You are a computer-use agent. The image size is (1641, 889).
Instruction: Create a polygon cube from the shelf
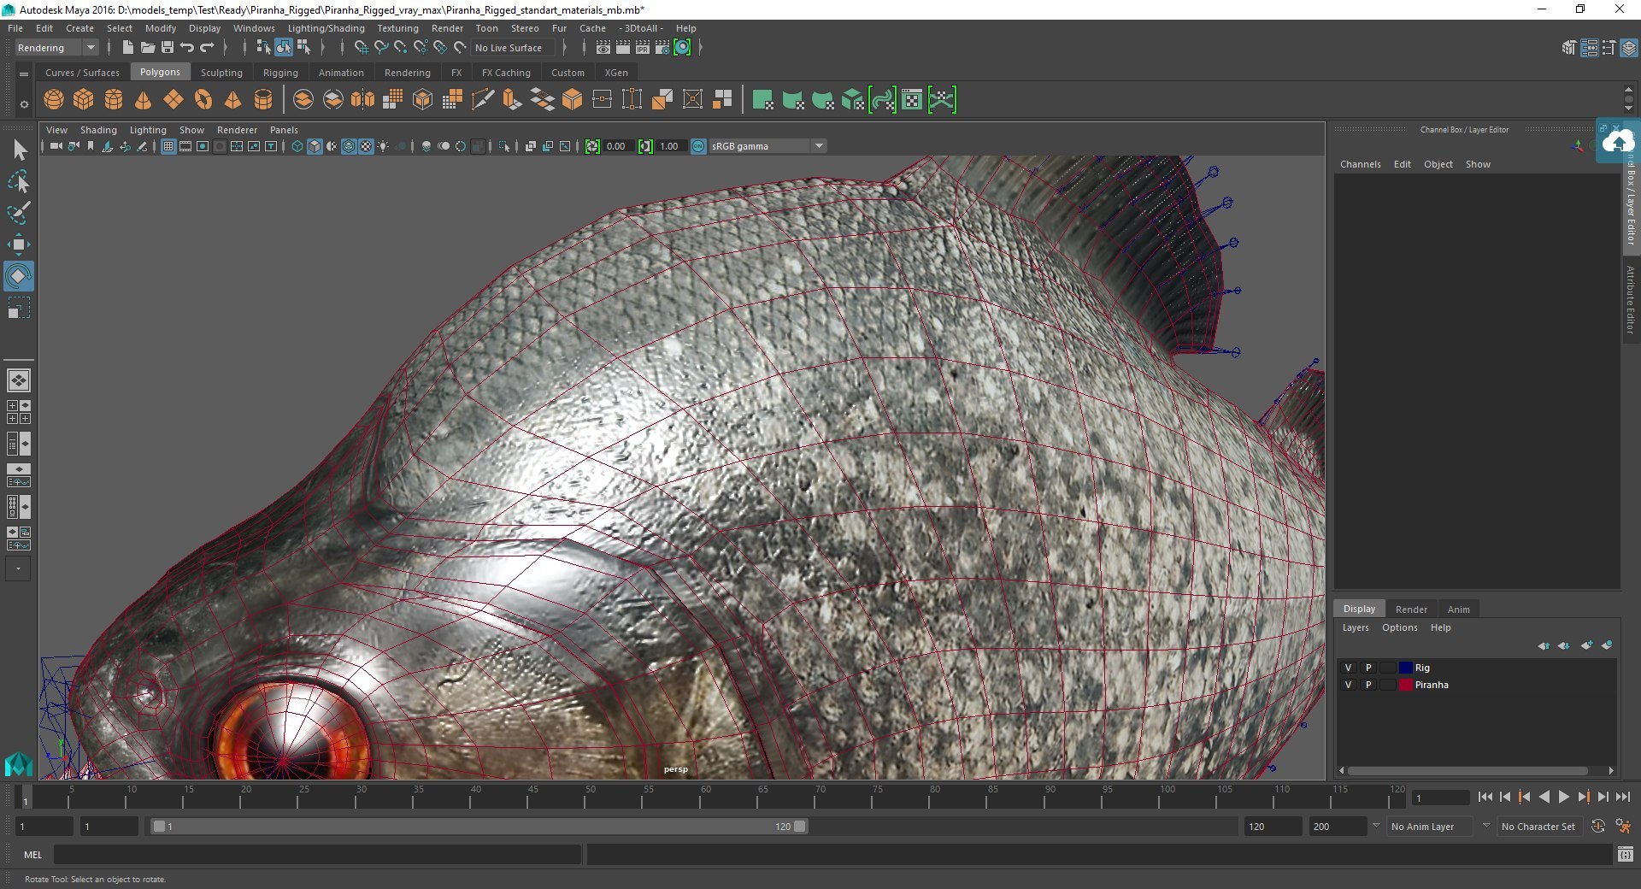pos(84,100)
